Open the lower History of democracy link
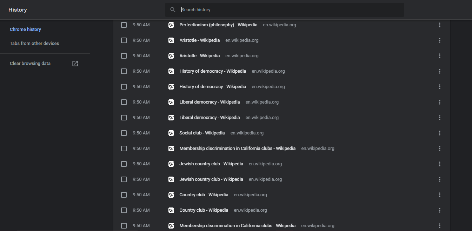 [x=213, y=87]
